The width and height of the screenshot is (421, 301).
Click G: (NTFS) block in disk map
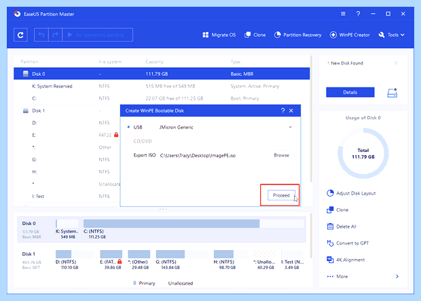(x=182, y=254)
